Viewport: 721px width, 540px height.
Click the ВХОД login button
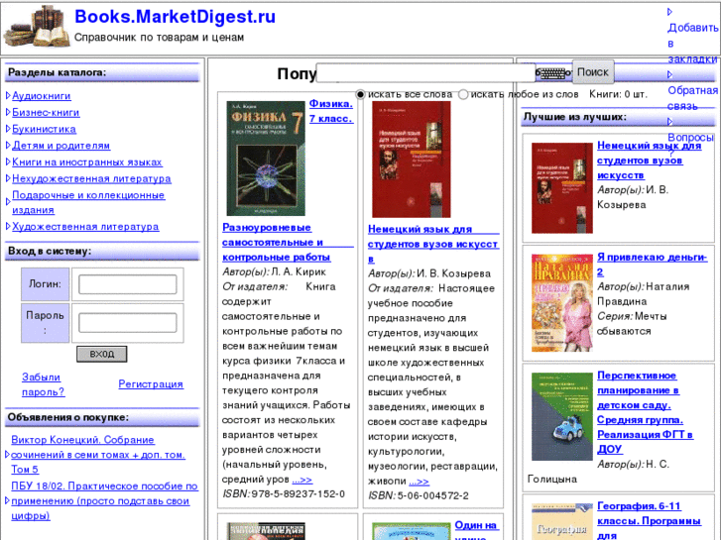click(x=101, y=354)
